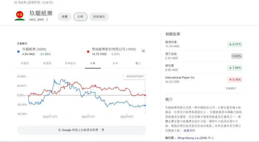Image resolution: width=259 pixels, height=142 pixels.
Task: Click the blue end-point marker on the chart
Action: pos(145,106)
